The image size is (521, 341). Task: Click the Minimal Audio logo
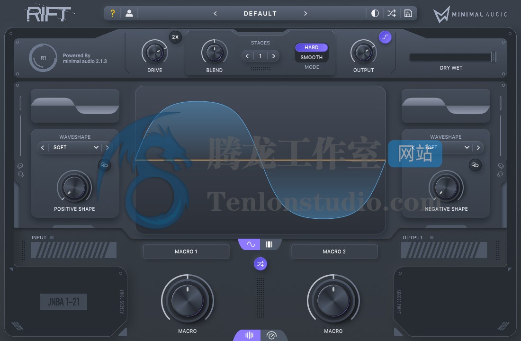click(470, 14)
